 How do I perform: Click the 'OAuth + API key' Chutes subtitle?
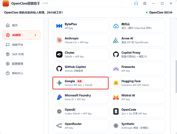[x=74, y=56]
